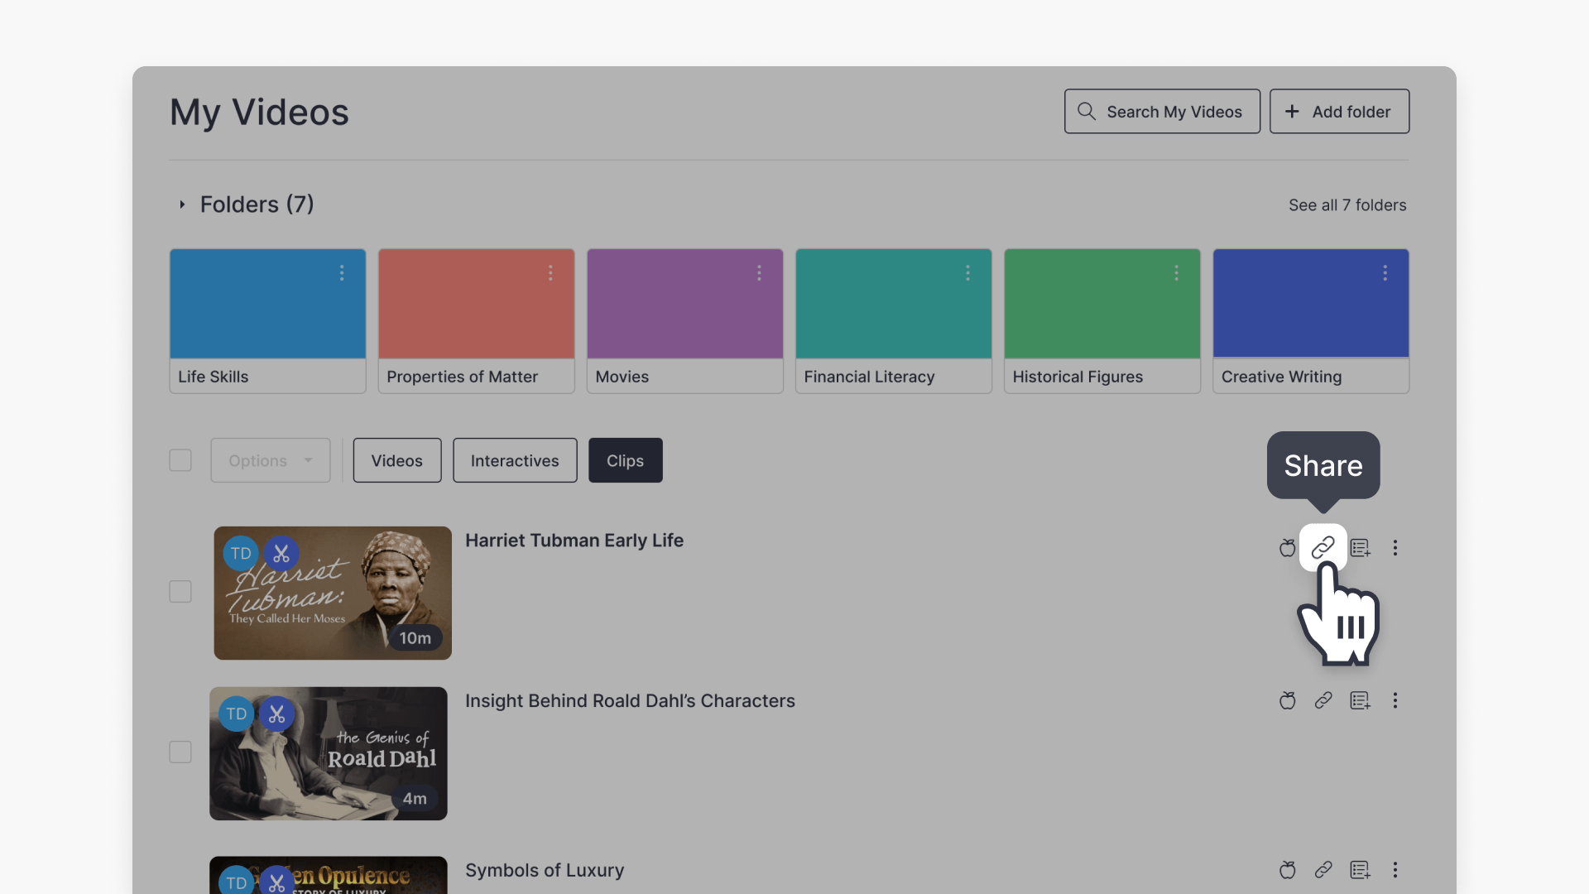The height and width of the screenshot is (894, 1589).
Task: Click Share link icon for Harriet Tubman clip
Action: [x=1323, y=547]
